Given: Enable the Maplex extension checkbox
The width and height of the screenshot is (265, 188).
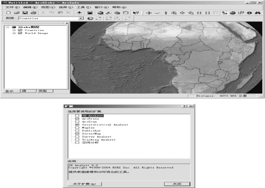Looking at the screenshot, I should [77, 128].
